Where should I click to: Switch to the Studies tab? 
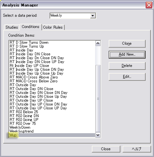(12, 27)
